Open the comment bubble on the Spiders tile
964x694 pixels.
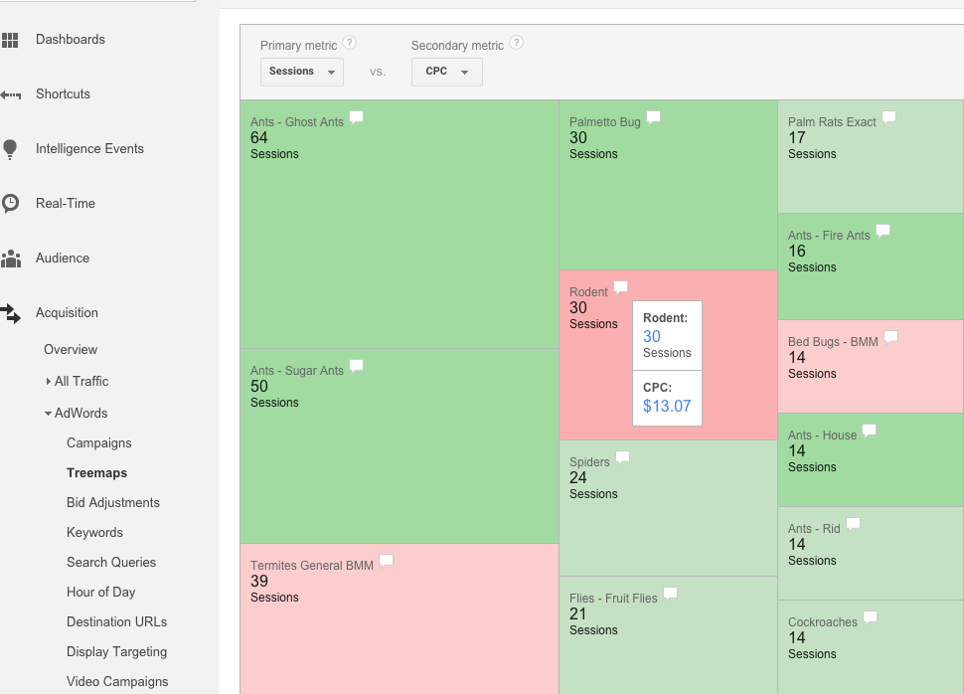point(622,455)
